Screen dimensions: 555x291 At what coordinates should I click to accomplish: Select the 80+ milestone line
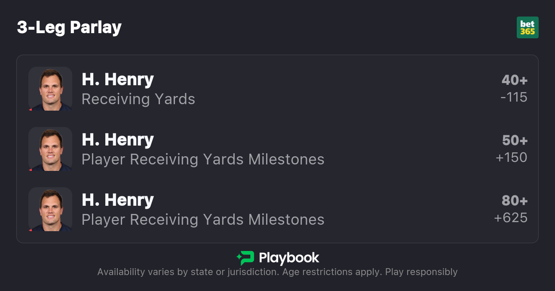click(x=514, y=201)
